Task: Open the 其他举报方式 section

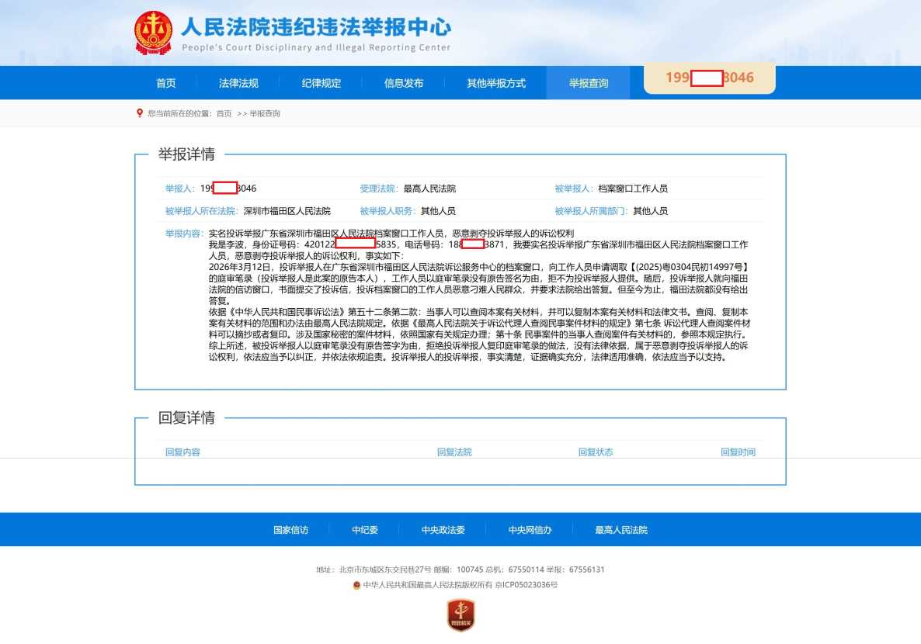Action: [x=495, y=82]
